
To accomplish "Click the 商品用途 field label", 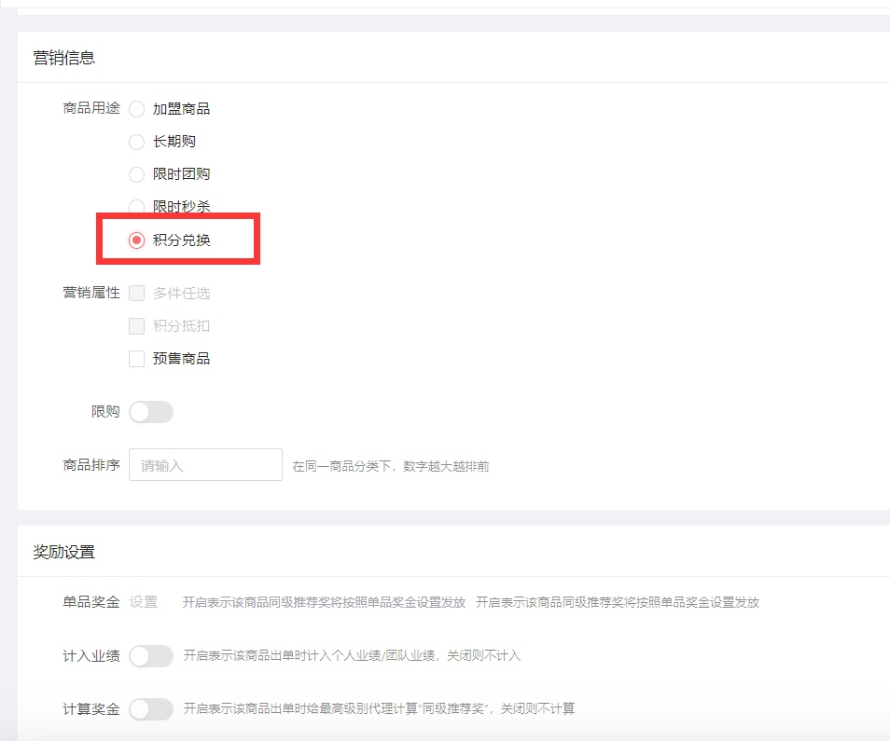I will point(91,108).
